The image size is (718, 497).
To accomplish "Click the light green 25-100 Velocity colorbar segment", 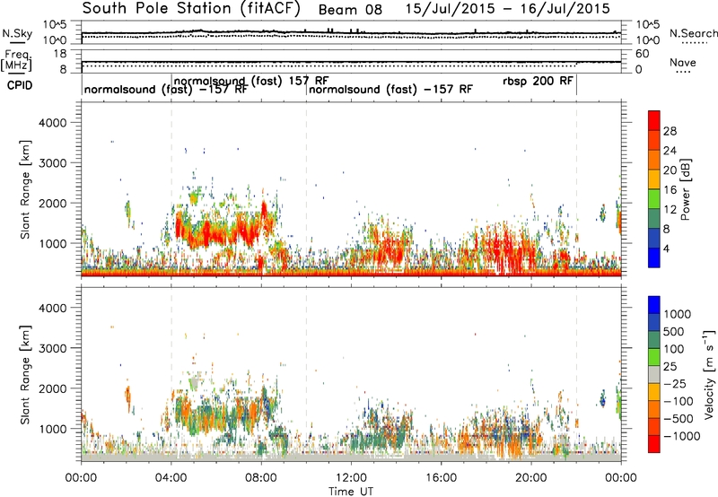I will coord(654,357).
